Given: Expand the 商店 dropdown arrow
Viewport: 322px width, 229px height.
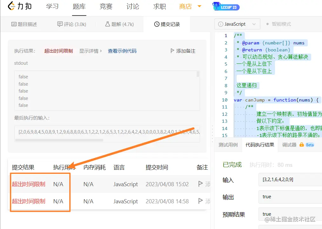Looking at the screenshot, I should (x=199, y=6).
